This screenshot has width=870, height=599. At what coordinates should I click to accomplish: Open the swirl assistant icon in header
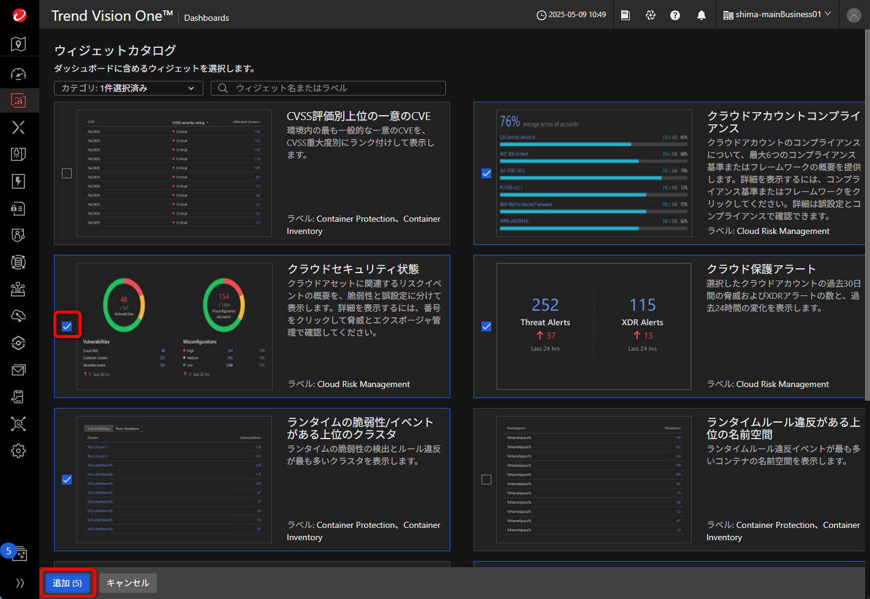pyautogui.click(x=651, y=15)
